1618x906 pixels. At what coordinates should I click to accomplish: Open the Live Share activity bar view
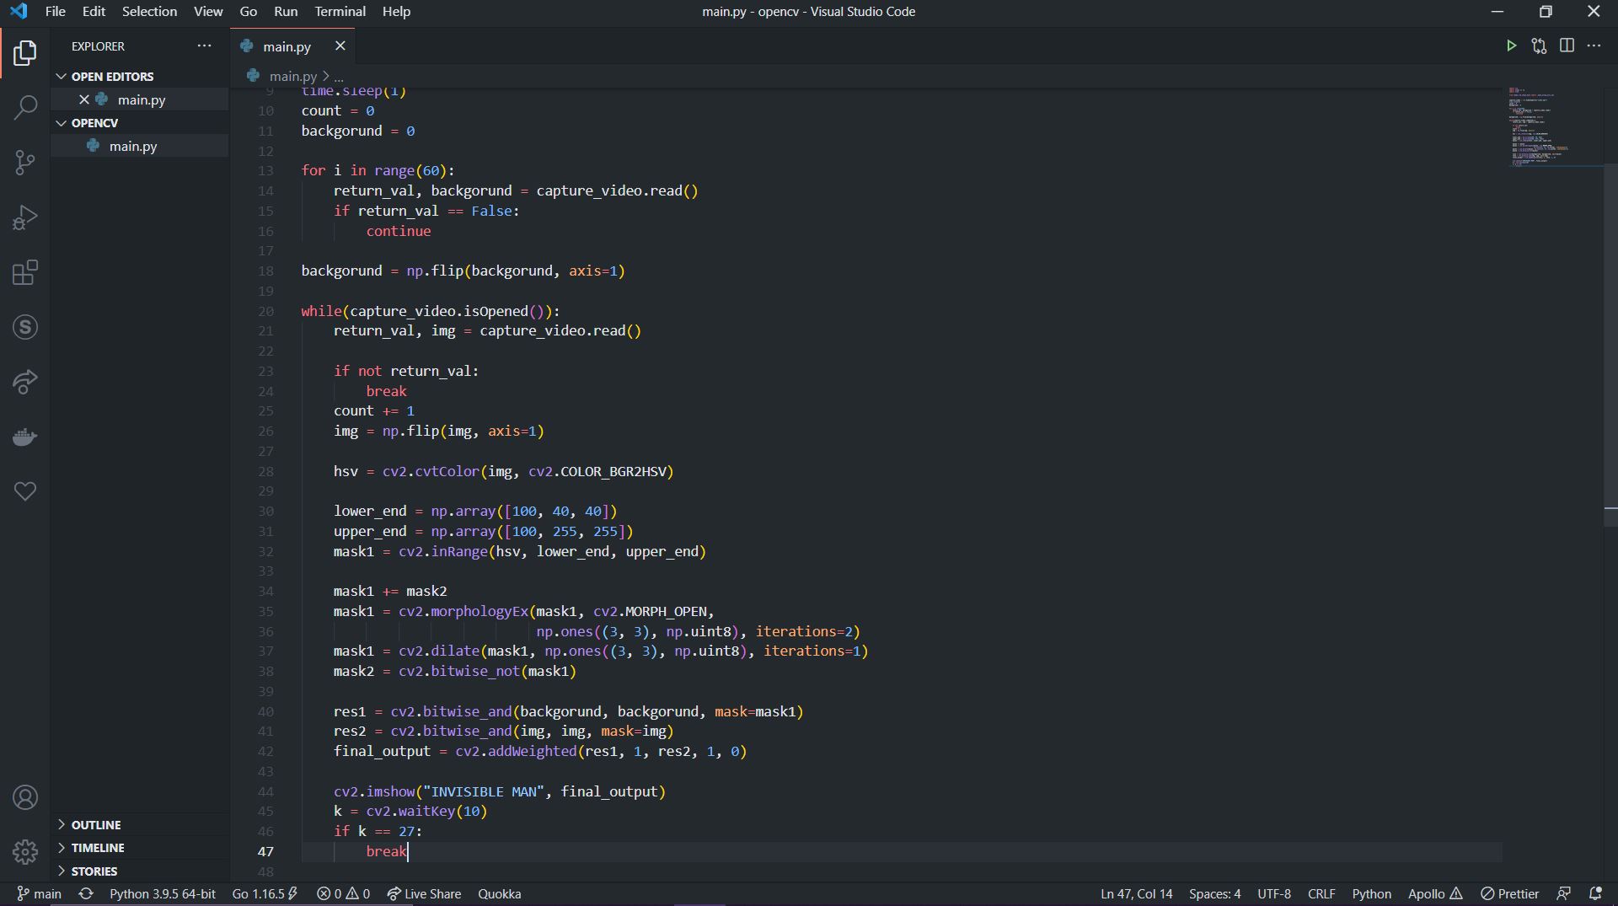coord(25,382)
